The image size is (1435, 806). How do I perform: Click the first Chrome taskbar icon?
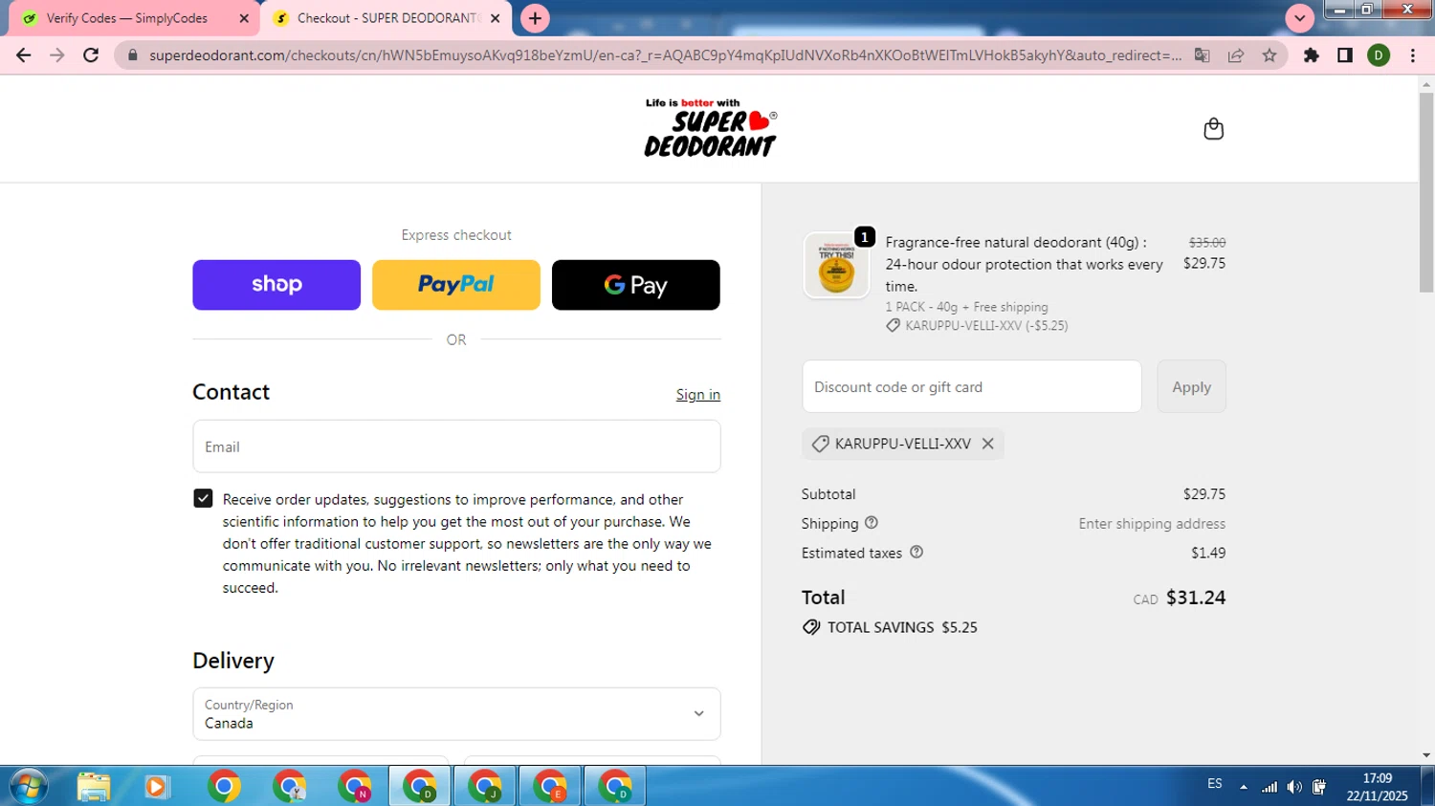[224, 787]
